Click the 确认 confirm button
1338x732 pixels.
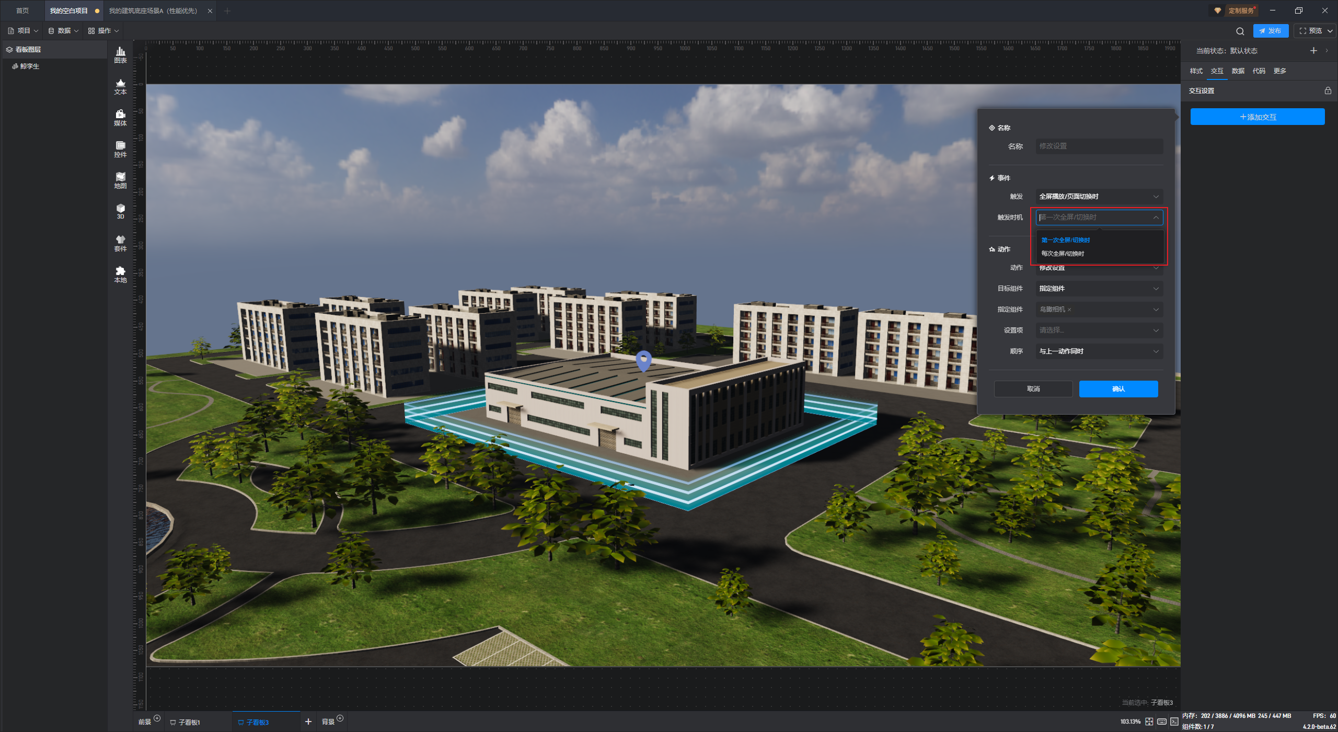[x=1118, y=389]
